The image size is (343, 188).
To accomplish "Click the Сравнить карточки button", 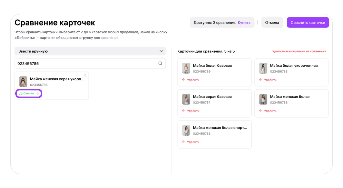I will coord(308,22).
